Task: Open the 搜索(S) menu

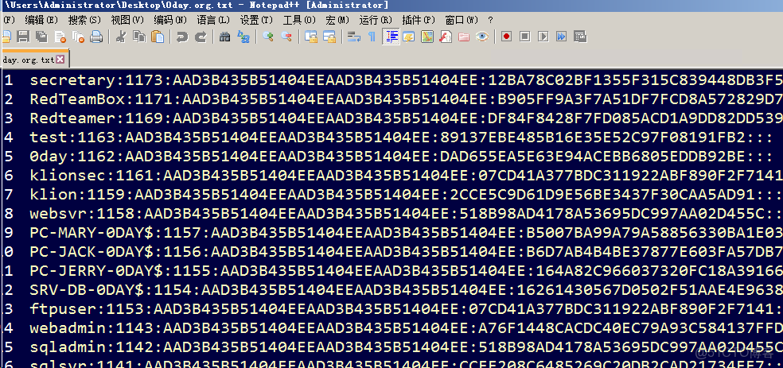Action: (84, 20)
